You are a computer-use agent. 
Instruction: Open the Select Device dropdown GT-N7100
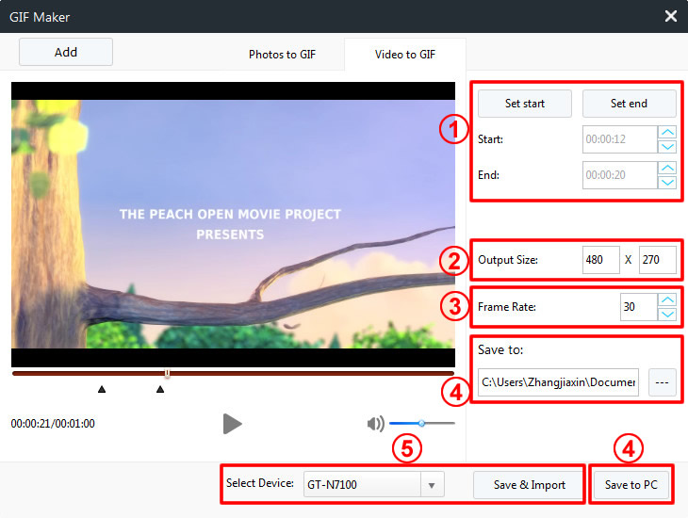[x=374, y=485]
